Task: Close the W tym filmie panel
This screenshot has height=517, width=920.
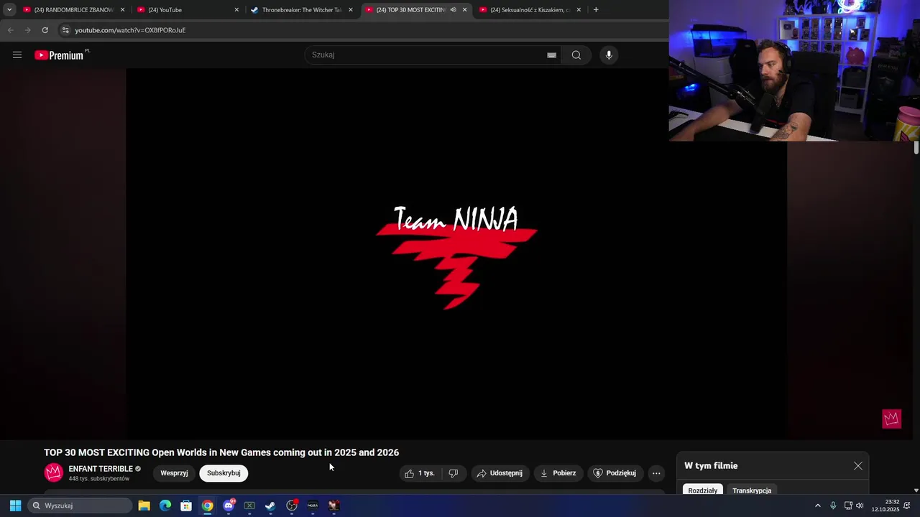Action: click(858, 466)
